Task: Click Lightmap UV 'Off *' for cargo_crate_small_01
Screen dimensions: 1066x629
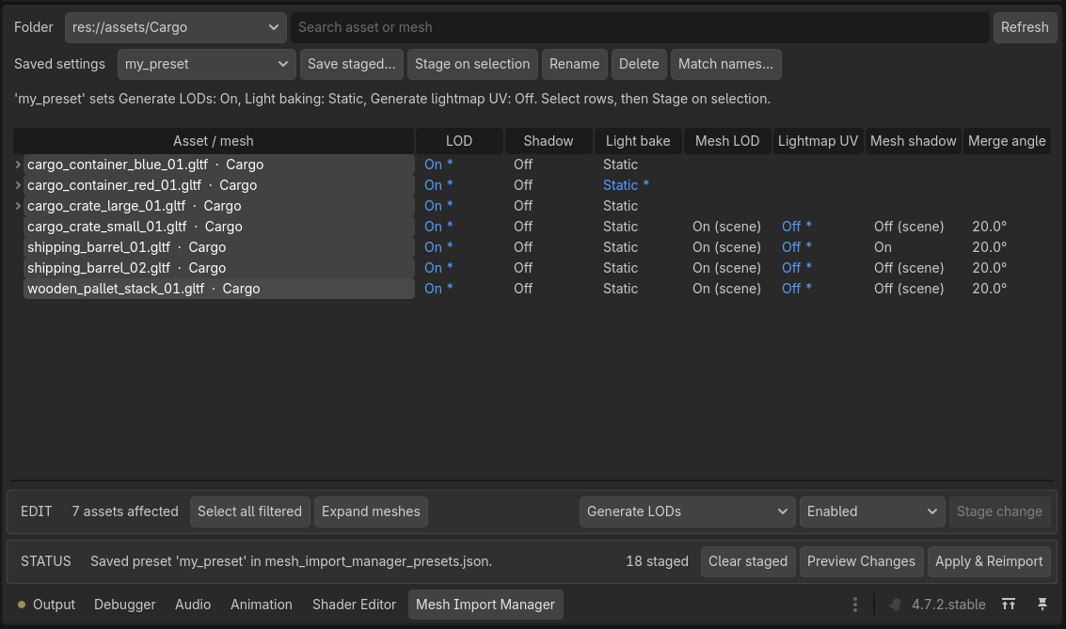Action: 797,227
